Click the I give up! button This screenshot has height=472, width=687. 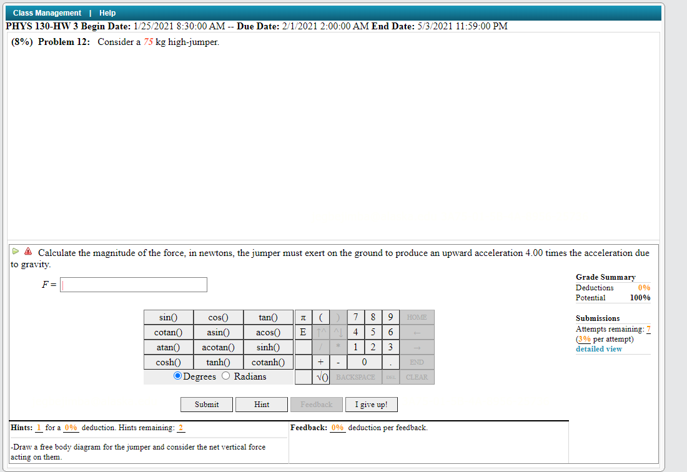pyautogui.click(x=371, y=404)
